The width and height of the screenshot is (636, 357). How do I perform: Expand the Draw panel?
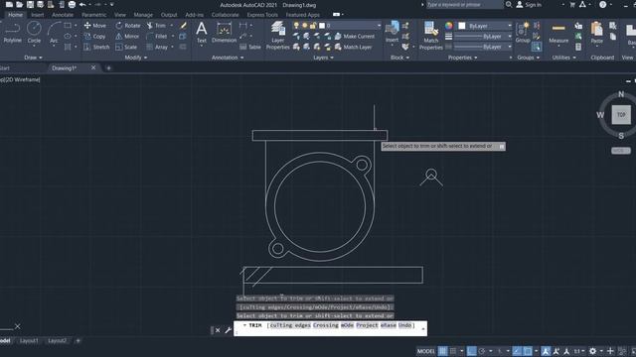click(33, 58)
